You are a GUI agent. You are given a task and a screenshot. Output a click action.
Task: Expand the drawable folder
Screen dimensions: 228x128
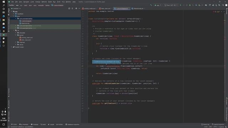point(16,33)
